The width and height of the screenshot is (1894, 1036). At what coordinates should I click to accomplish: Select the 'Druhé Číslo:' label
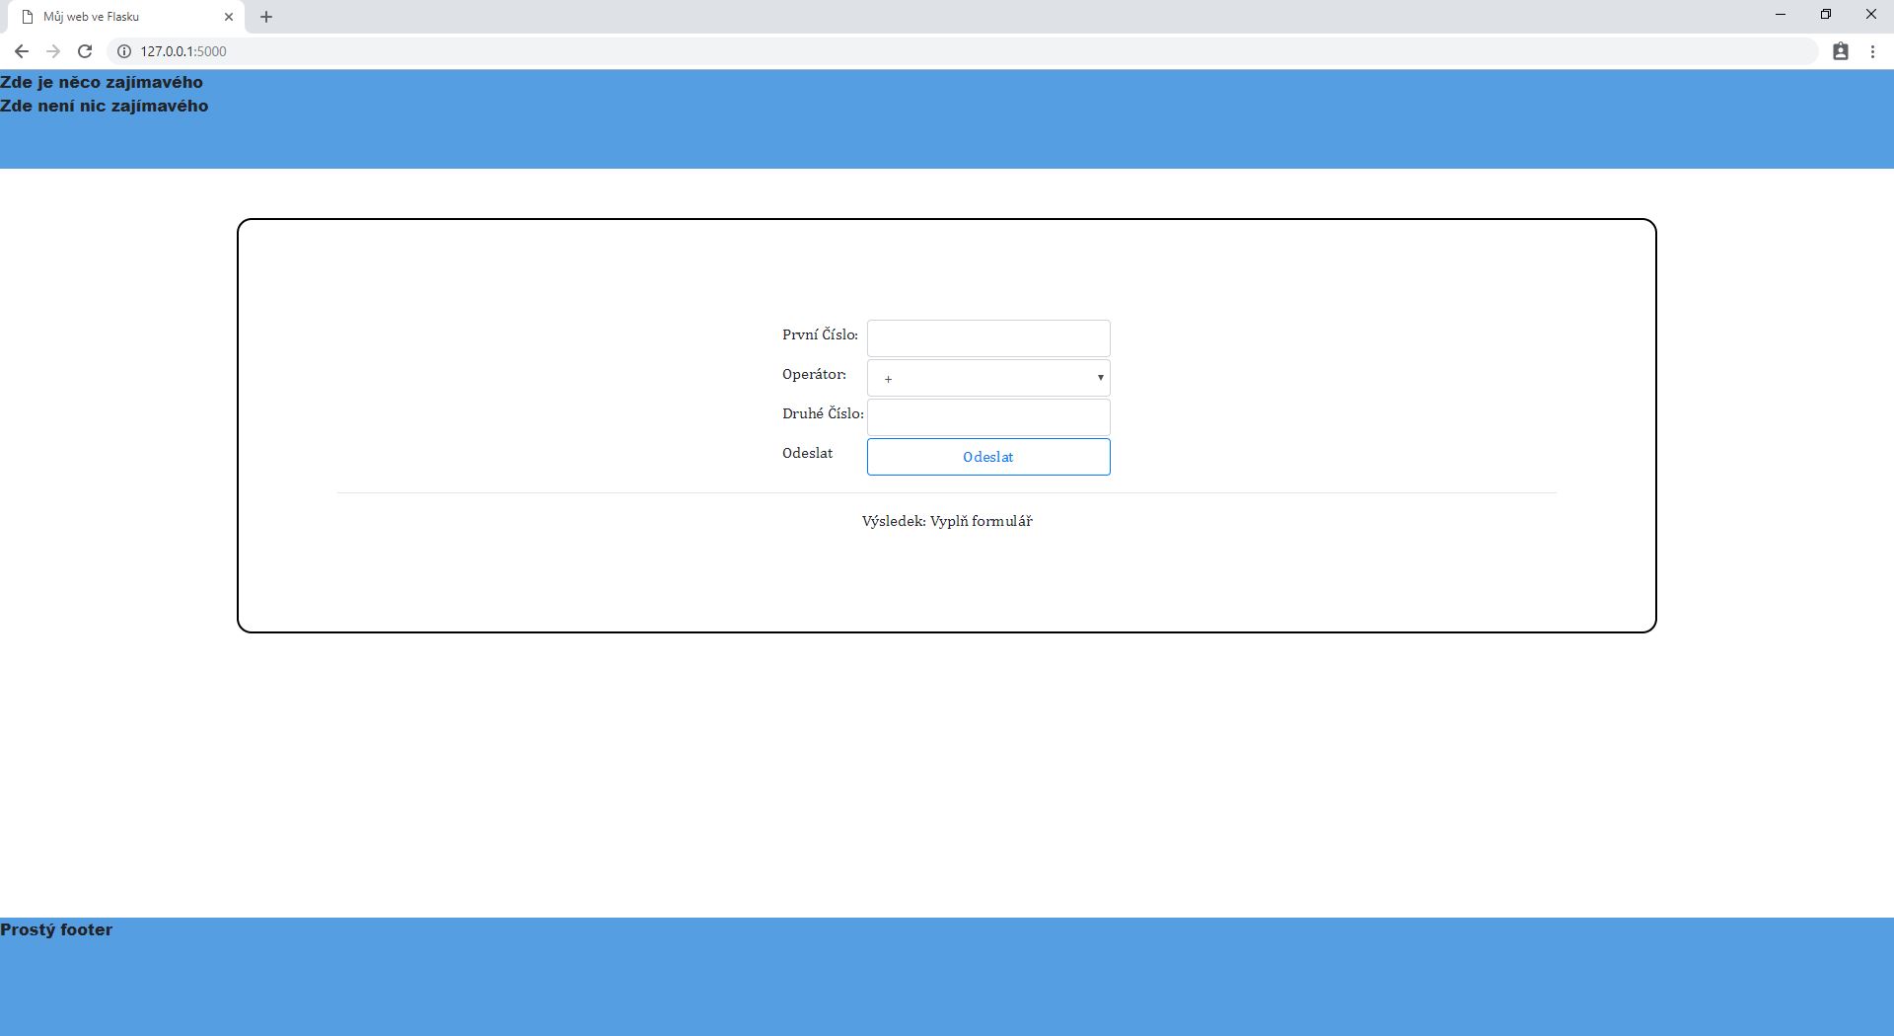click(823, 413)
